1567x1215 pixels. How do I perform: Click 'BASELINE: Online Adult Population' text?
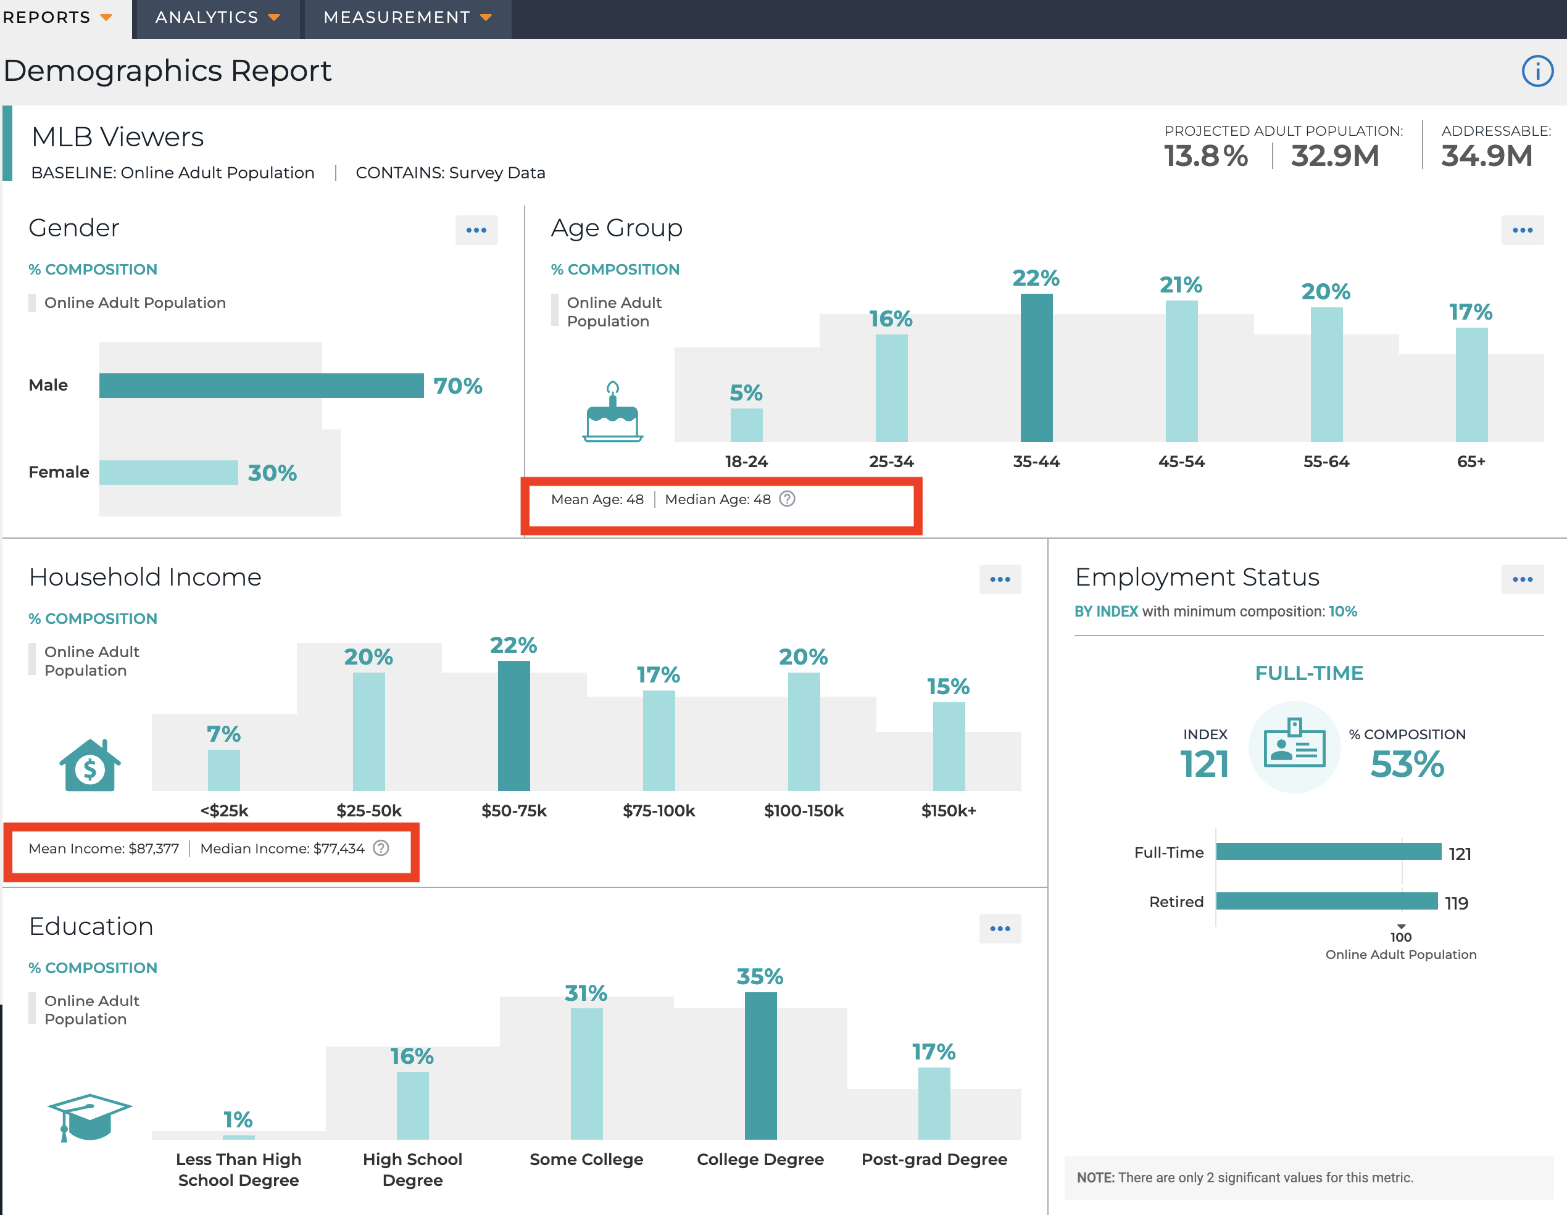[x=172, y=173]
